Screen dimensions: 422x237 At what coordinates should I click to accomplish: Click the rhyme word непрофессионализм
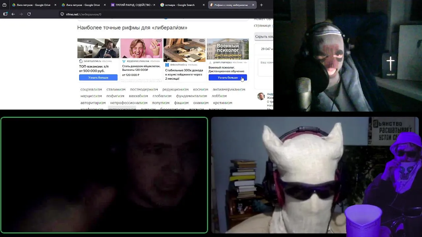129,103
